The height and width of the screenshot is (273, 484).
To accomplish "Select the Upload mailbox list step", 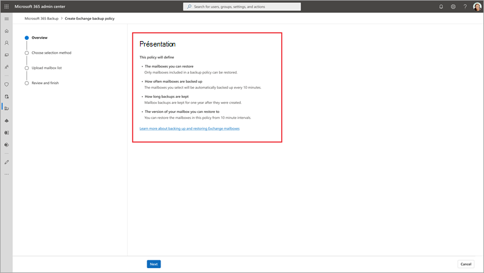I will [46, 68].
